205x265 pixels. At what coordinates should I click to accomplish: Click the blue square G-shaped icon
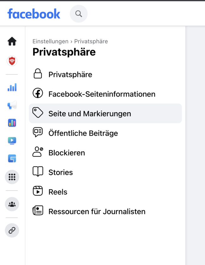point(12,158)
